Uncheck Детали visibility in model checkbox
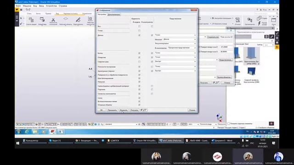Image resolution: width=294 pixels, height=165 pixels. (x=139, y=35)
